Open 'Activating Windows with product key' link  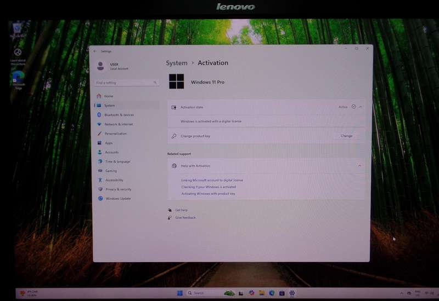tap(209, 194)
